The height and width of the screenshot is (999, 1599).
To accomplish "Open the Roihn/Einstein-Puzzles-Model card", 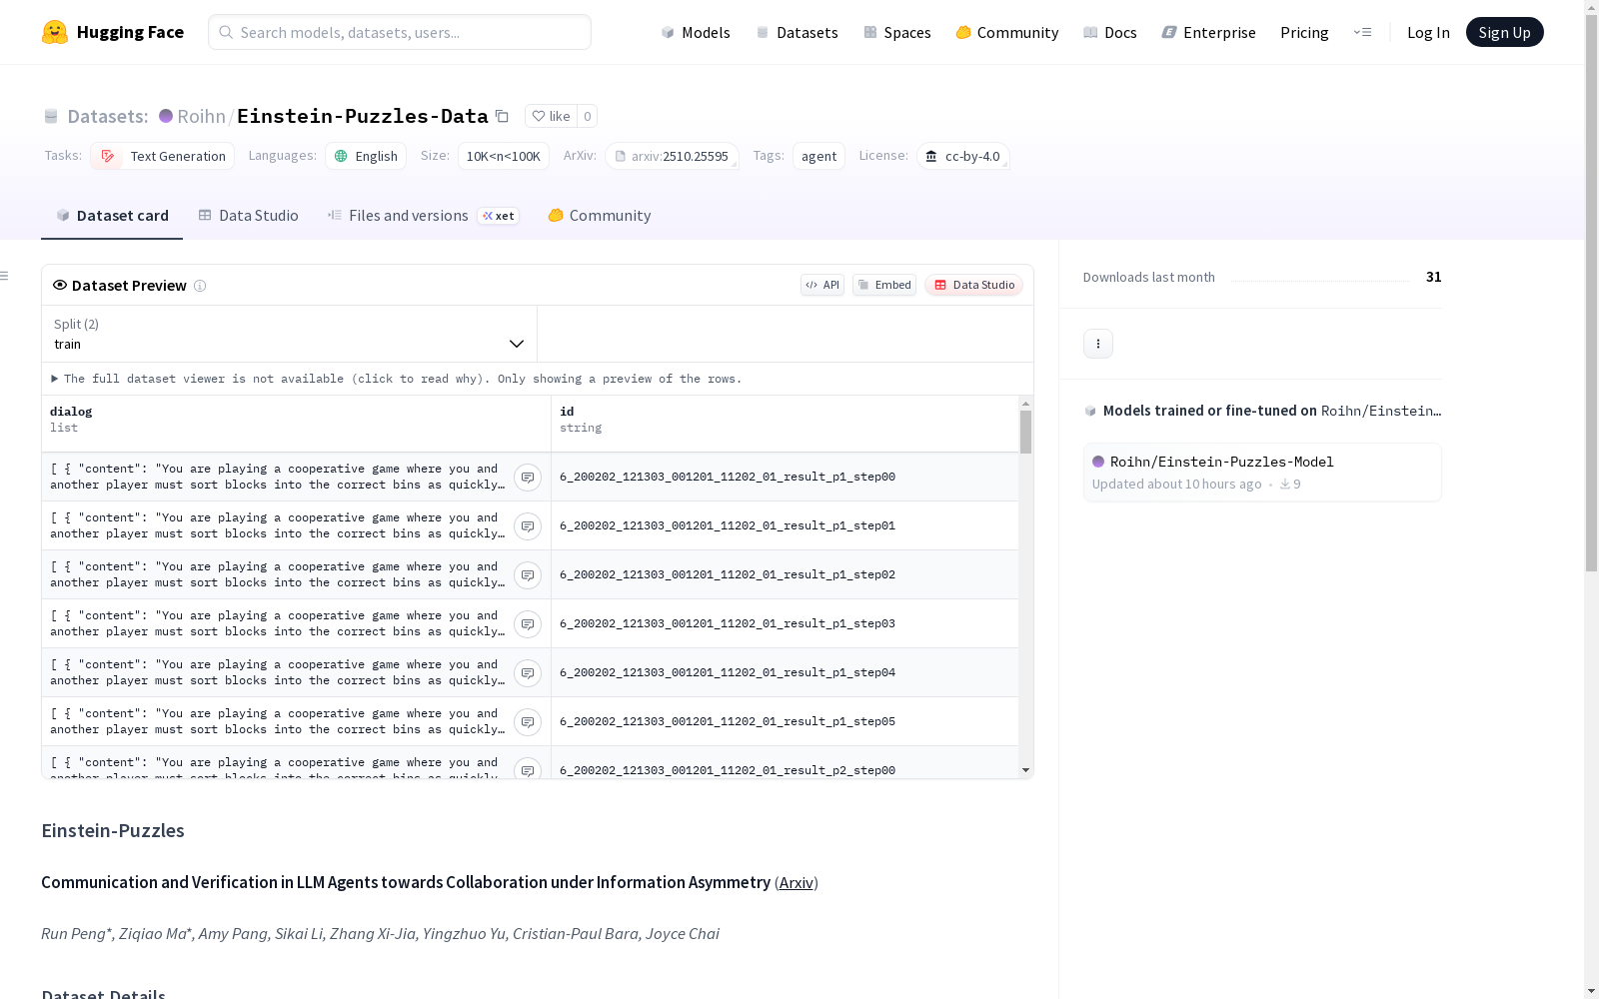I will click(x=1262, y=473).
